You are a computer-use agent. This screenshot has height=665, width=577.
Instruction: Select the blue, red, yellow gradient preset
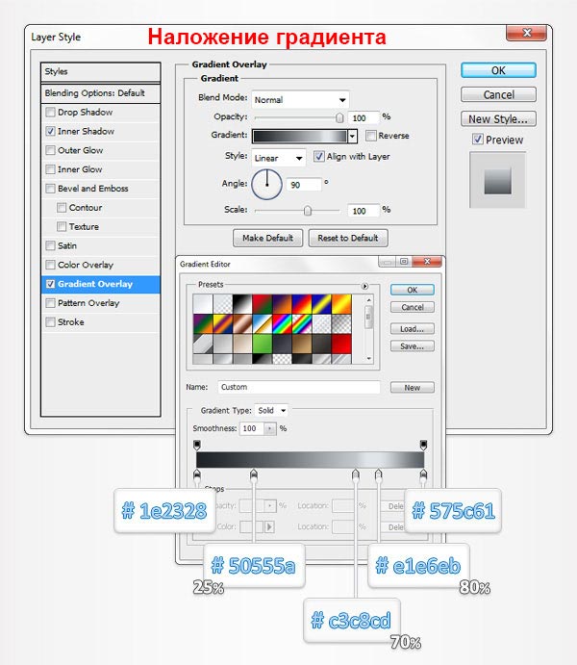[302, 304]
